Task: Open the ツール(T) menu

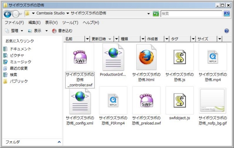Action: (x=70, y=23)
